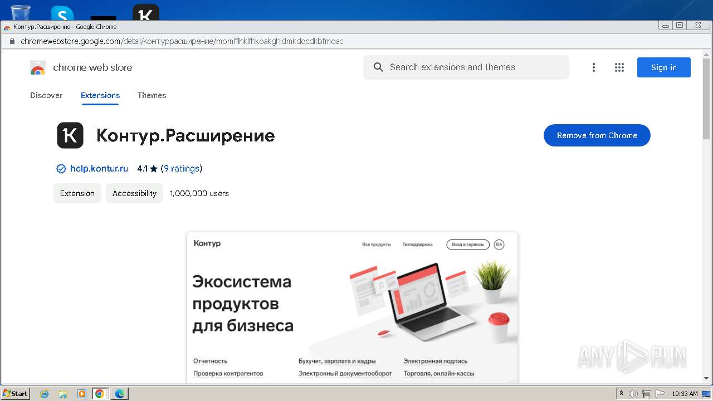The image size is (713, 401).
Task: Open the help.kontur.ru publisher link
Action: pos(99,168)
